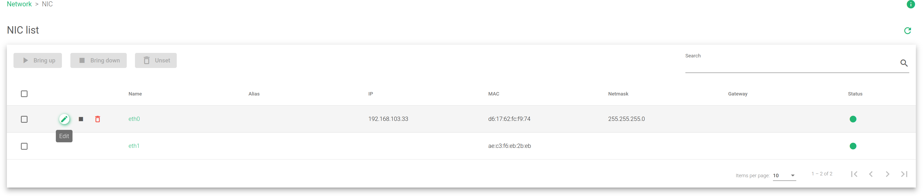Viewport: 923px width, 196px height.
Task: Check the eth1 row checkbox
Action: coord(24,146)
